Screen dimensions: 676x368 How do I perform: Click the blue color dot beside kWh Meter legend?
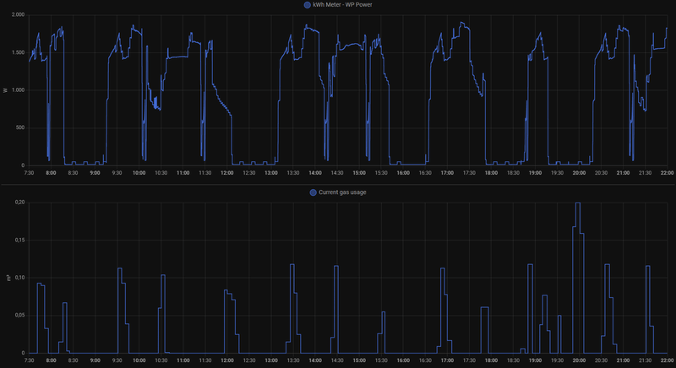[x=308, y=5]
